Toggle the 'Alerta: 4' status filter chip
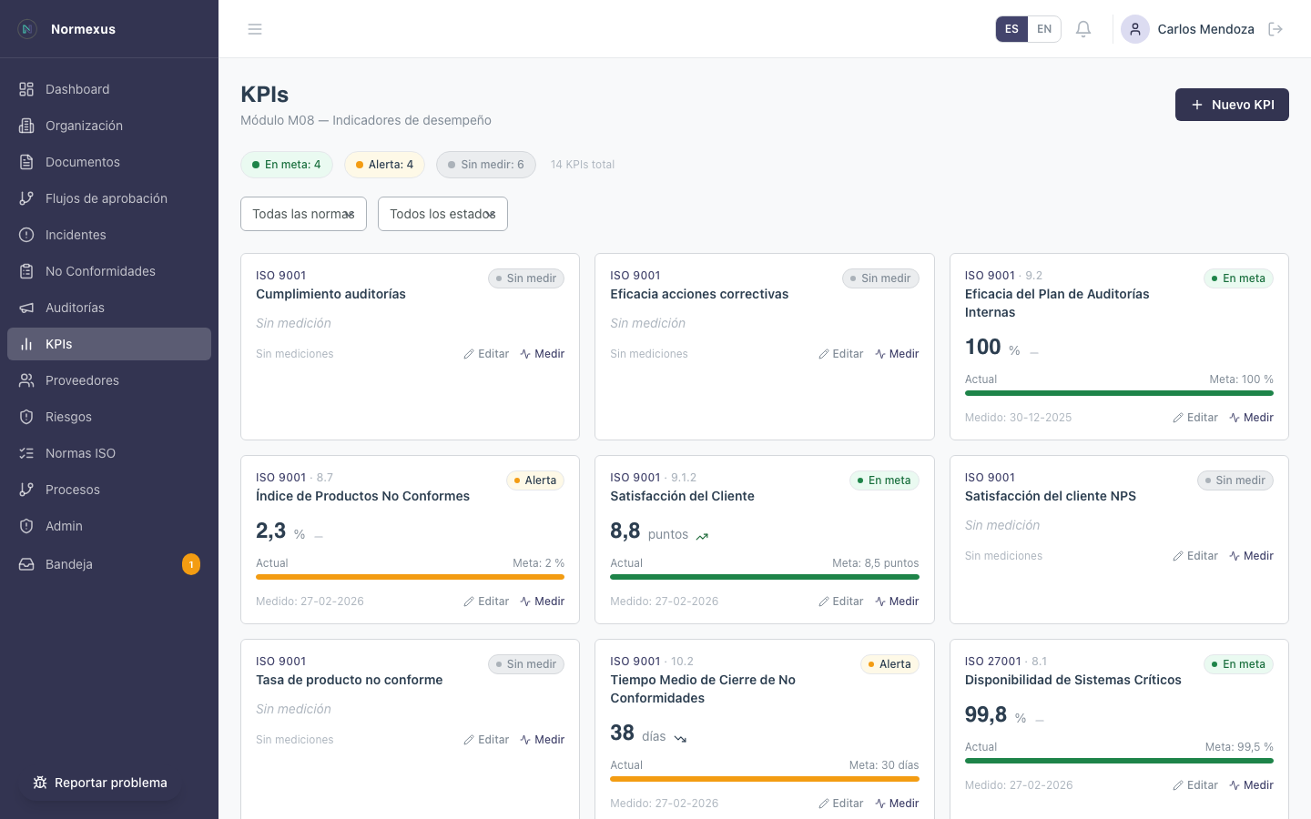The width and height of the screenshot is (1311, 819). coord(384,165)
